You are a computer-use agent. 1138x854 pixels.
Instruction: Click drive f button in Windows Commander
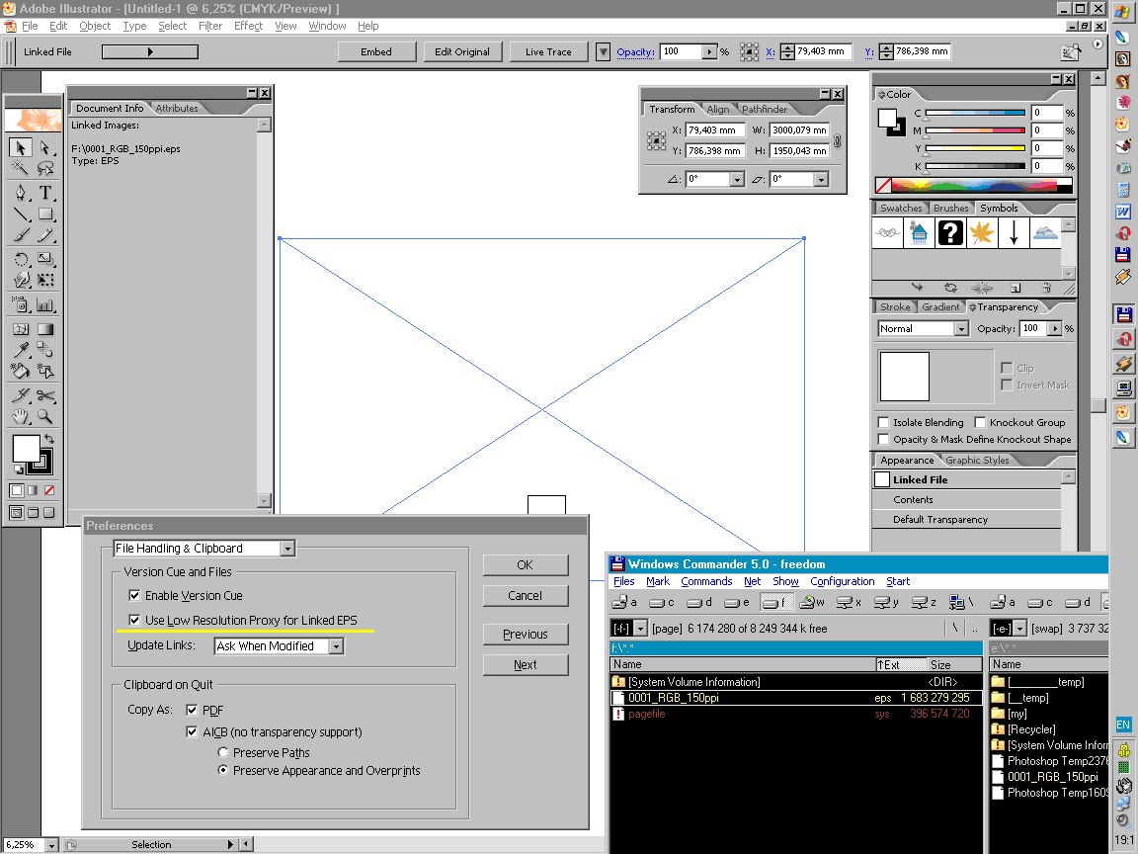click(x=774, y=602)
